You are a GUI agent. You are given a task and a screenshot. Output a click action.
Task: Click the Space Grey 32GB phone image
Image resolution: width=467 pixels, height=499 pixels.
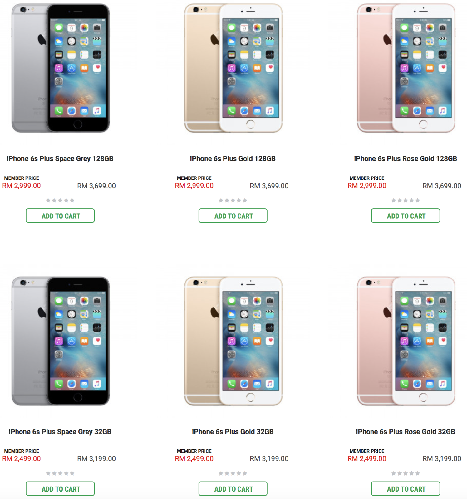pyautogui.click(x=61, y=341)
